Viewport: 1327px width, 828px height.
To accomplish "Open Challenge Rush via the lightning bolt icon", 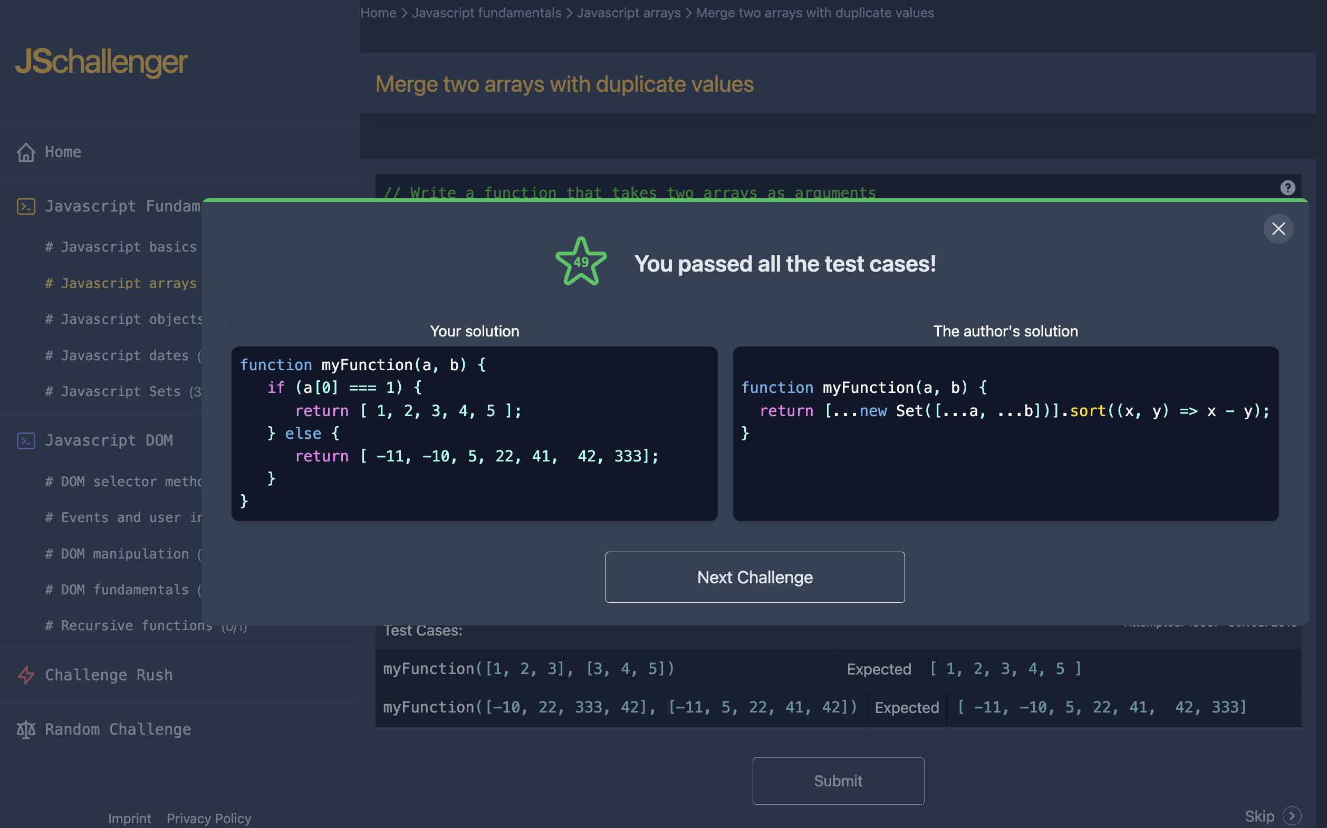I will pyautogui.click(x=26, y=675).
